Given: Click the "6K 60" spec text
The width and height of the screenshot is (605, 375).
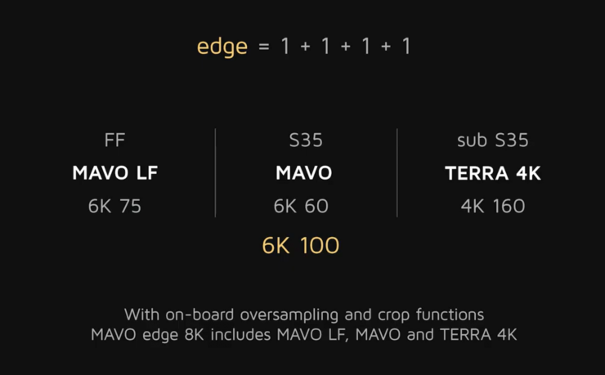Looking at the screenshot, I should point(301,206).
